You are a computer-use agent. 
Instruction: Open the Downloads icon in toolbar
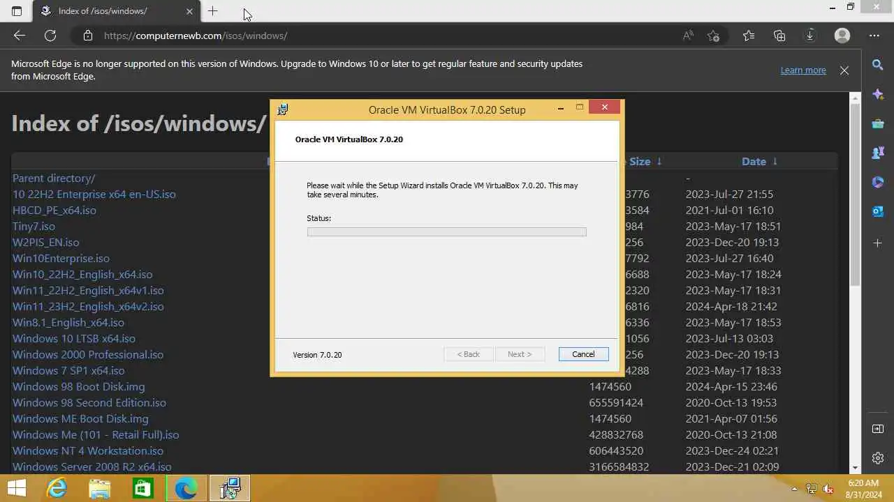[810, 36]
